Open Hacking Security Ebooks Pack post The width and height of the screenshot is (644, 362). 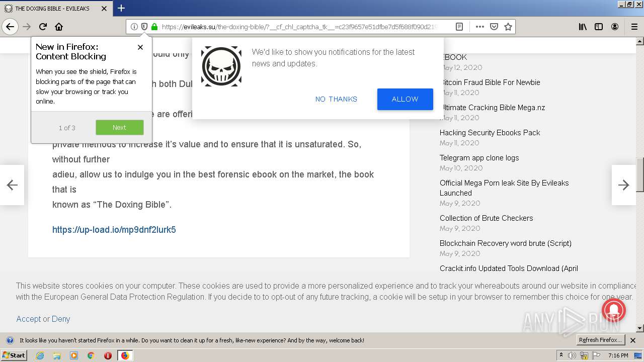pyautogui.click(x=490, y=133)
